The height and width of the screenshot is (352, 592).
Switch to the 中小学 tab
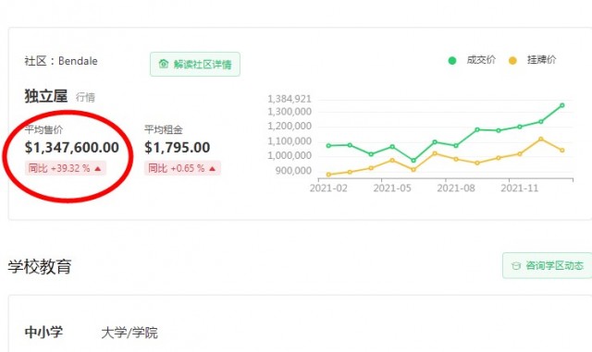(x=43, y=332)
